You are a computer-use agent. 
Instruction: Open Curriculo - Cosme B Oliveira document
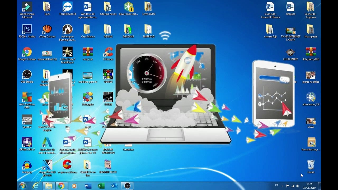270,10
